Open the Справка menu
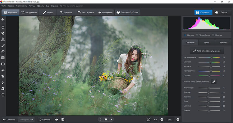 coord(55,6)
